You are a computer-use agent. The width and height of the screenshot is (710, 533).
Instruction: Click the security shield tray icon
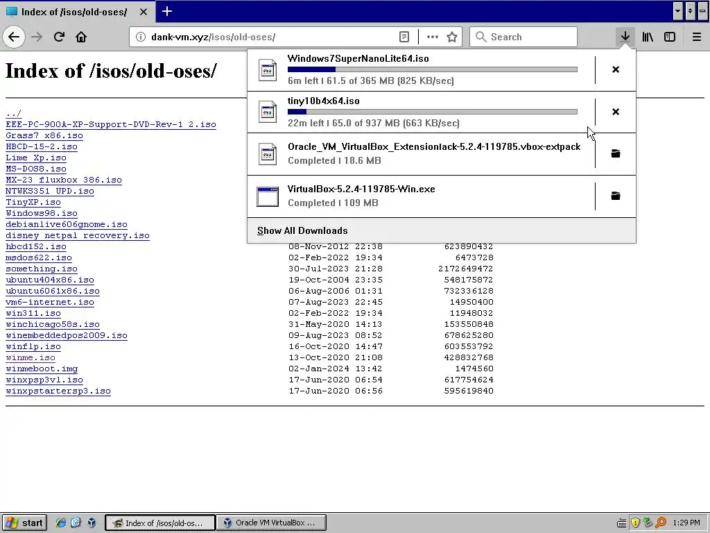(635, 523)
